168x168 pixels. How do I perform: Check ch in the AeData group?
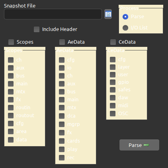[x=62, y=76]
